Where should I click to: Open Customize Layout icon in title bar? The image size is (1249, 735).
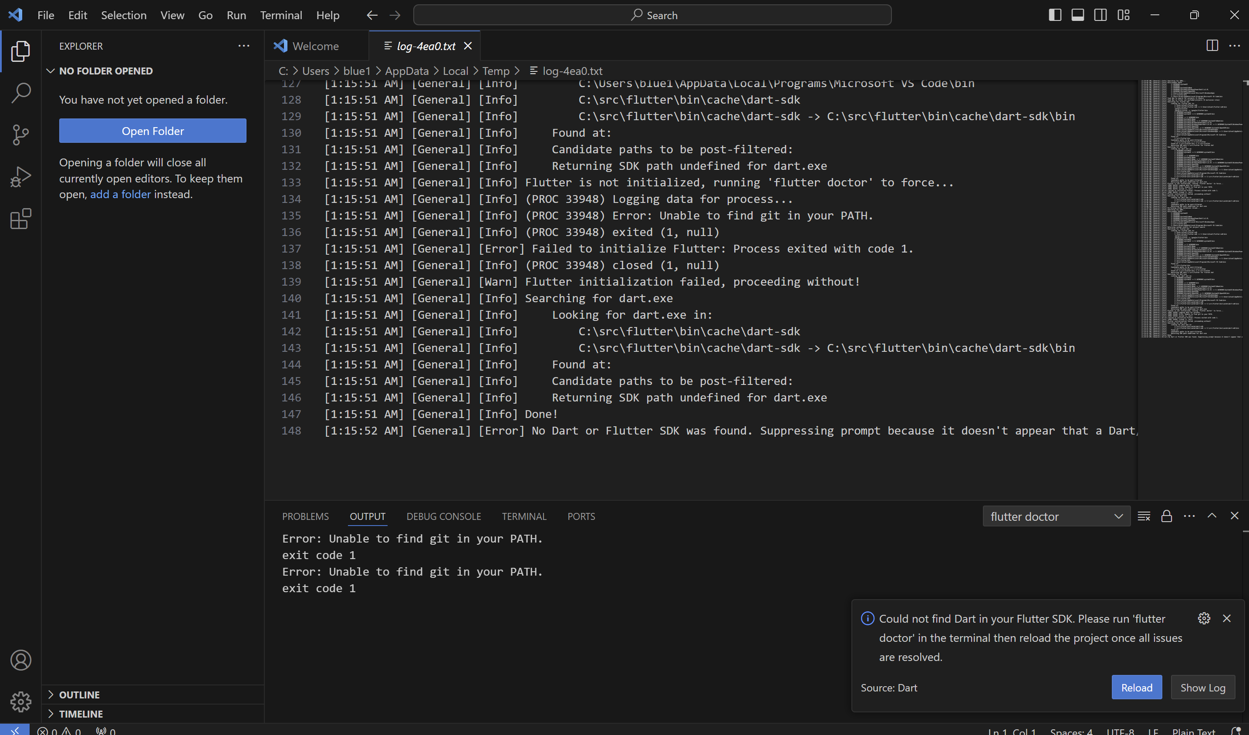coord(1124,15)
